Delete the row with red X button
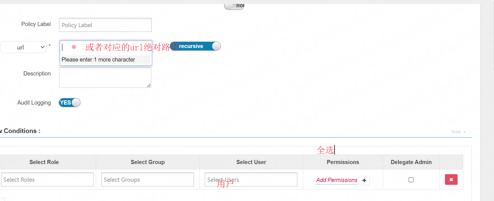Image resolution: width=494 pixels, height=201 pixels. [x=451, y=180]
